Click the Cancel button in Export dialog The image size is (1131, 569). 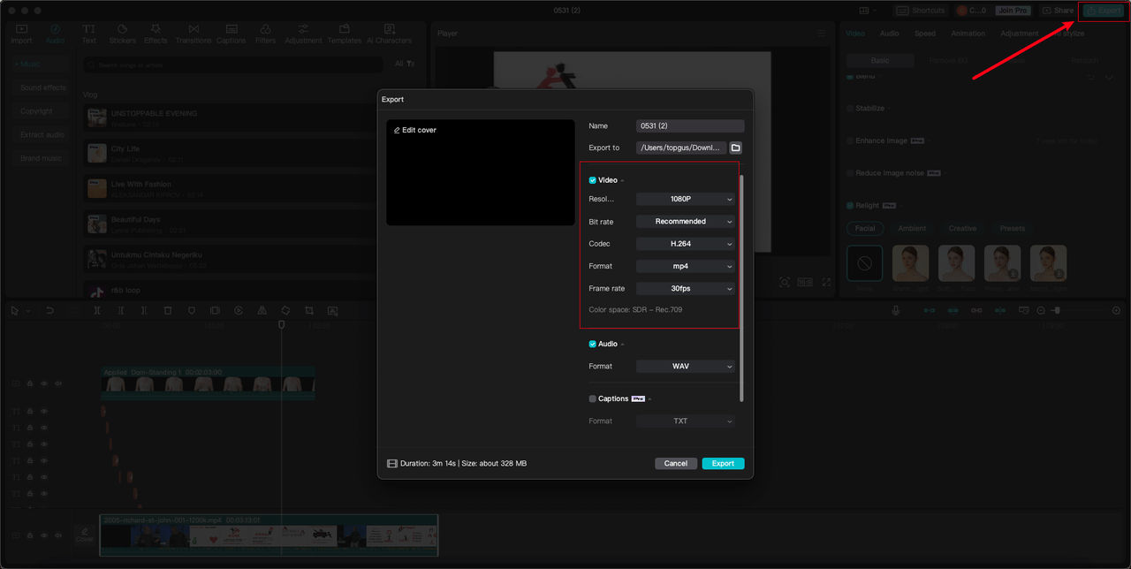[676, 463]
